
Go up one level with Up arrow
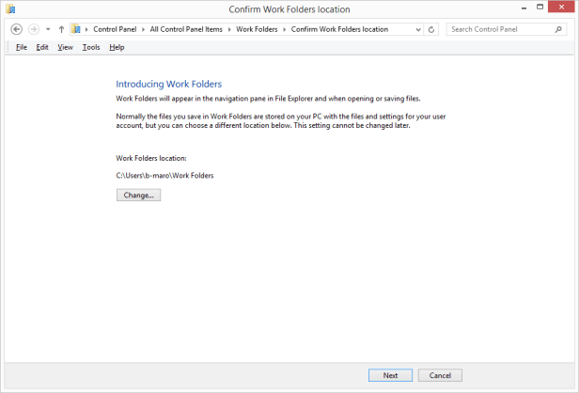61,29
